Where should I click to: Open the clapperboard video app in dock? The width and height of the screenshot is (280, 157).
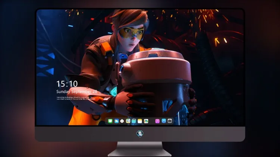coord(134,121)
